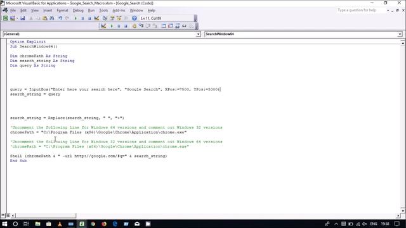Toggle Design Mode in the Standard toolbar
The width and height of the screenshot is (406, 228).
pos(97,18)
